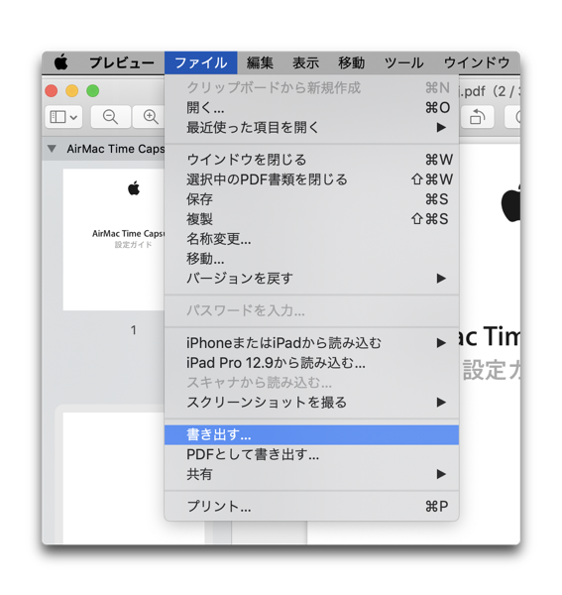Image resolution: width=562 pixels, height=595 pixels.
Task: Choose プリント… from File menu
Action: 311,506
